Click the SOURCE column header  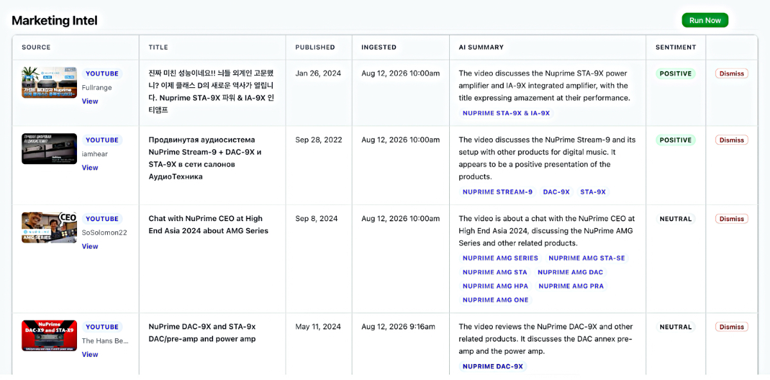click(36, 47)
